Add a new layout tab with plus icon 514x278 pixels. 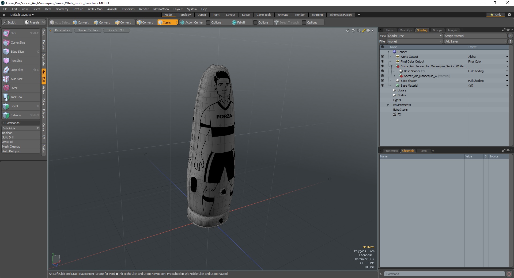pos(359,15)
